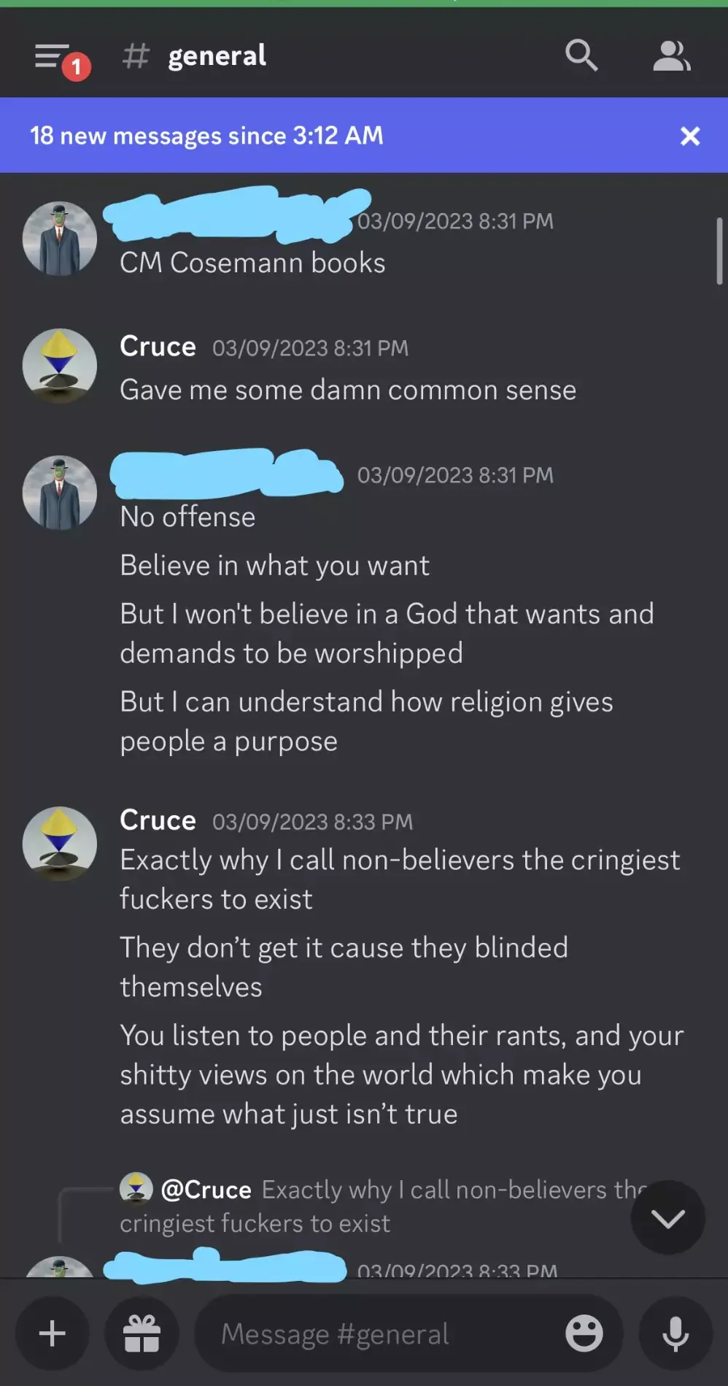Click the chat scrollbar thumb
The height and width of the screenshot is (1386, 728).
pos(719,252)
